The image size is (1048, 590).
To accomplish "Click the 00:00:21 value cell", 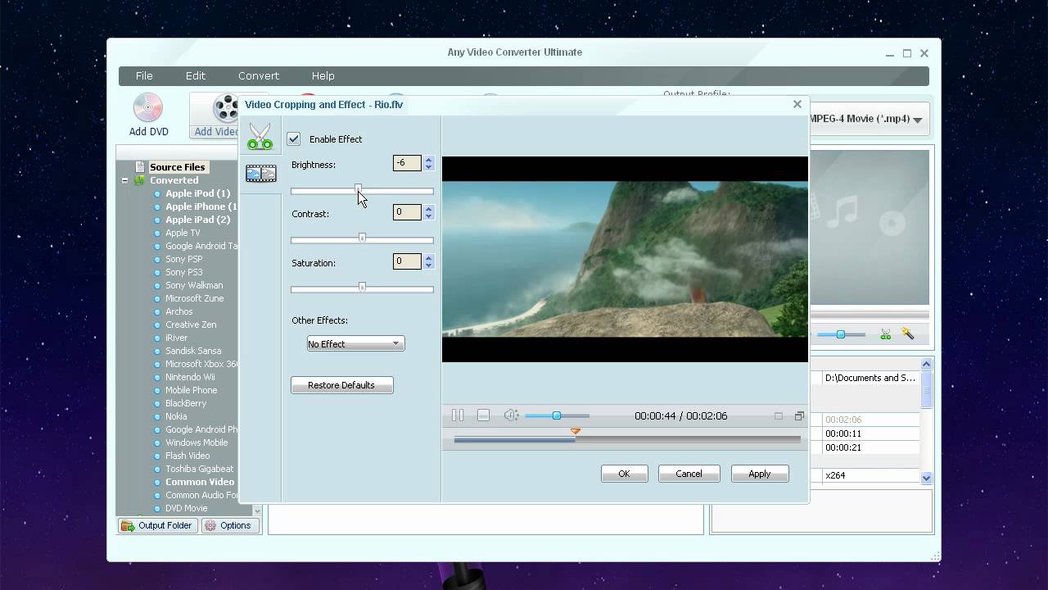I will point(870,447).
